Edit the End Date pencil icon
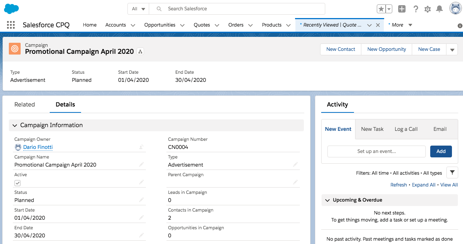This screenshot has width=463, height=244. (141, 235)
